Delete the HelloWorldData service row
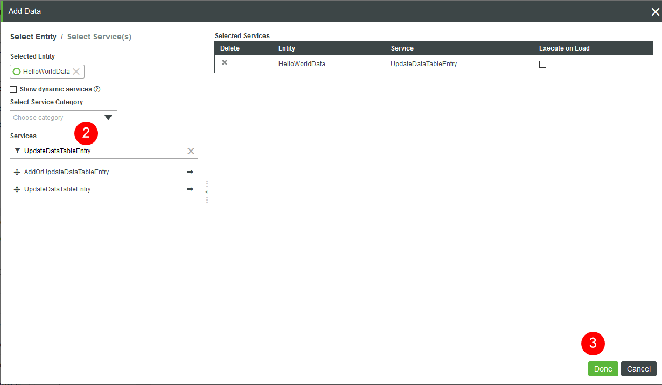662x385 pixels. [x=224, y=63]
